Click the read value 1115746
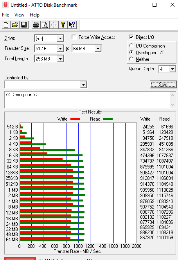Screen dimensions: 178x260 point(165,196)
